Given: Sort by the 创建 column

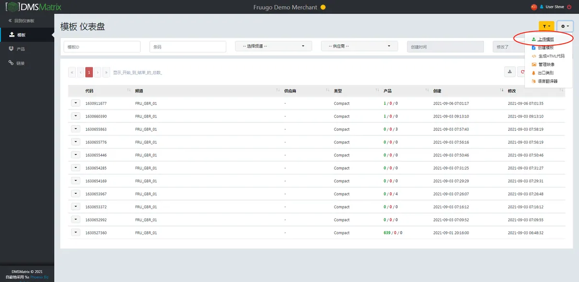Looking at the screenshot, I should (x=469, y=90).
